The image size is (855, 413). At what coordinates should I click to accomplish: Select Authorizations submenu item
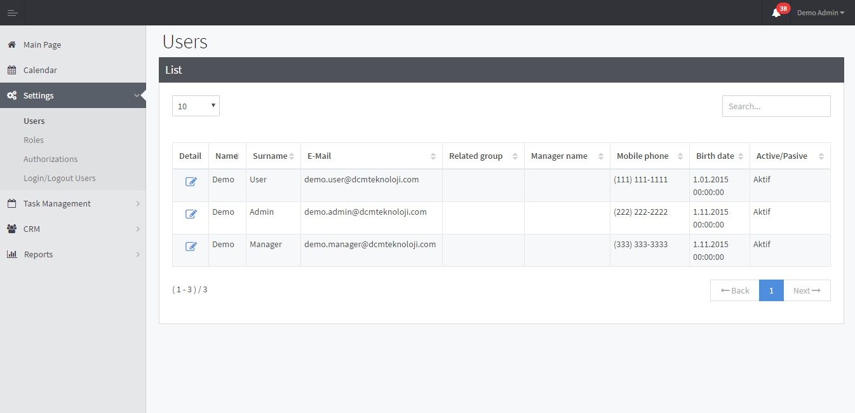51,159
